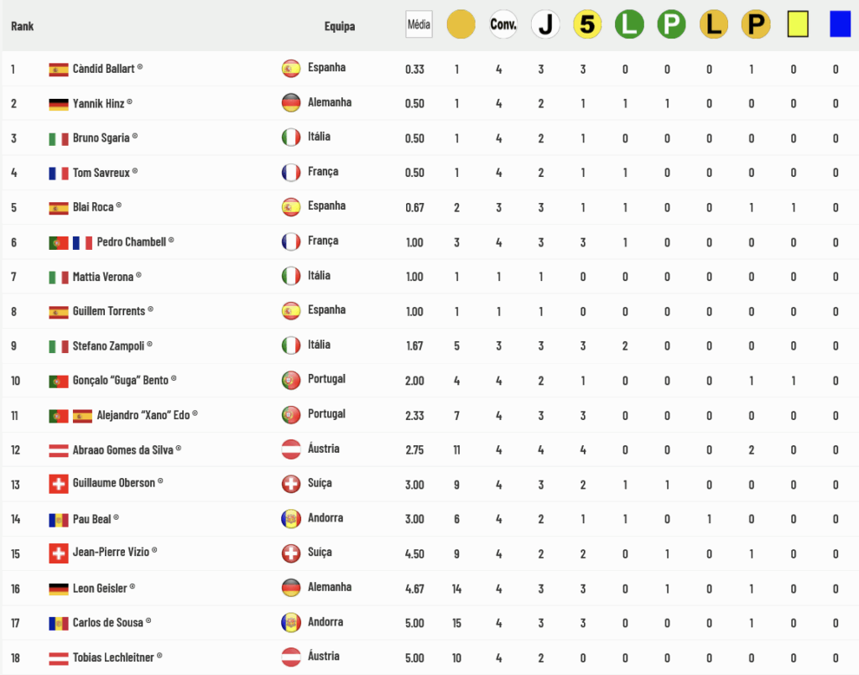The height and width of the screenshot is (675, 859).
Task: Sort by the Média column icon
Action: pos(419,24)
